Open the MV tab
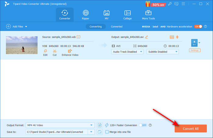 click(106, 15)
